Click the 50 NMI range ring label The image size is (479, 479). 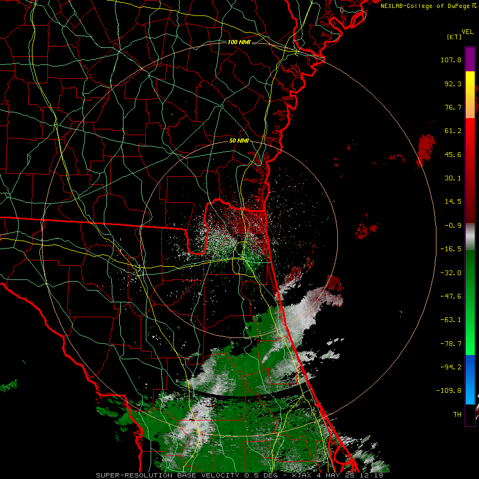tap(239, 141)
